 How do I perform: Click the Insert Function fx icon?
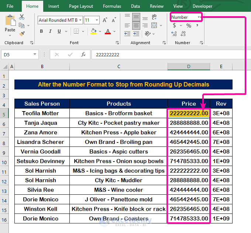click(x=83, y=54)
